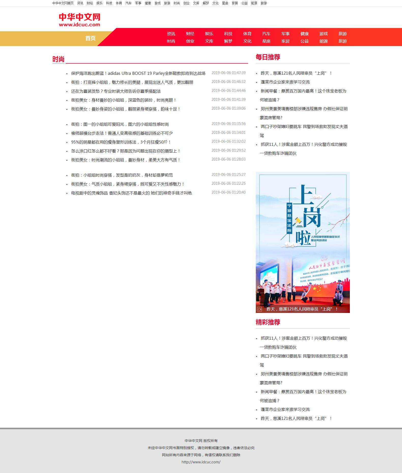Open 蓬莱市企业家来崇学习交流 under 每日推荐
Image resolution: width=402 pixels, height=473 pixels.
click(x=285, y=82)
